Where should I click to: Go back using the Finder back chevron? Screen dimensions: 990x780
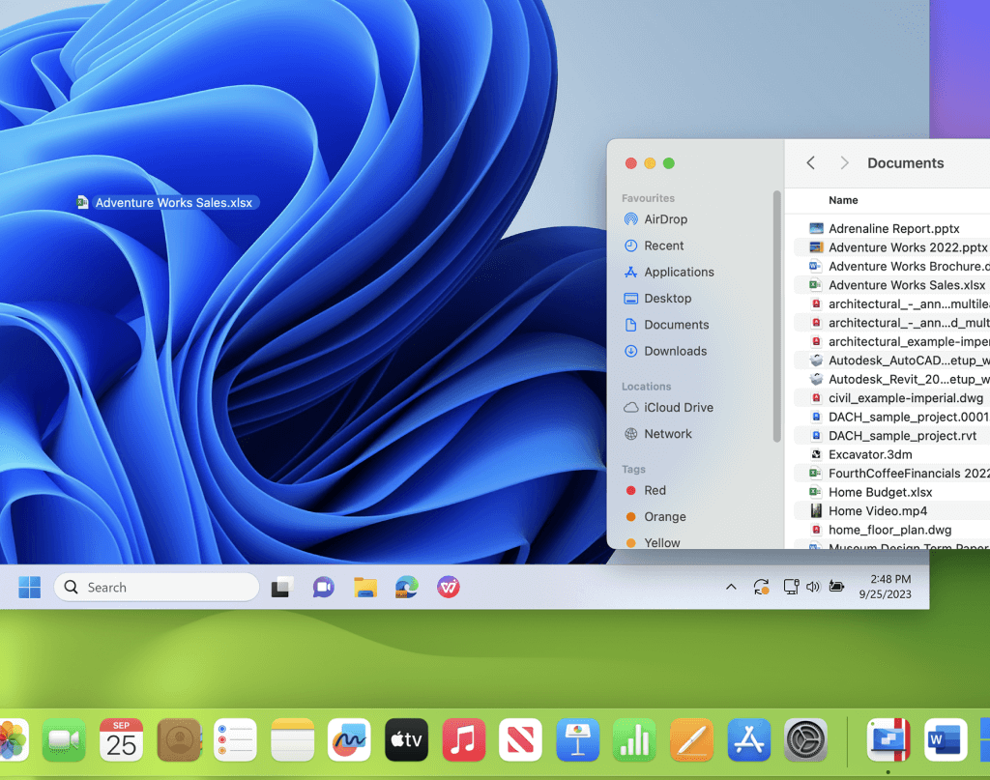click(811, 163)
